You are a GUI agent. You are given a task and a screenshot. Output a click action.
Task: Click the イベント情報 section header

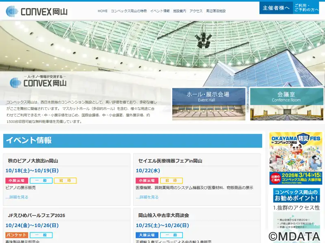[x=133, y=141]
